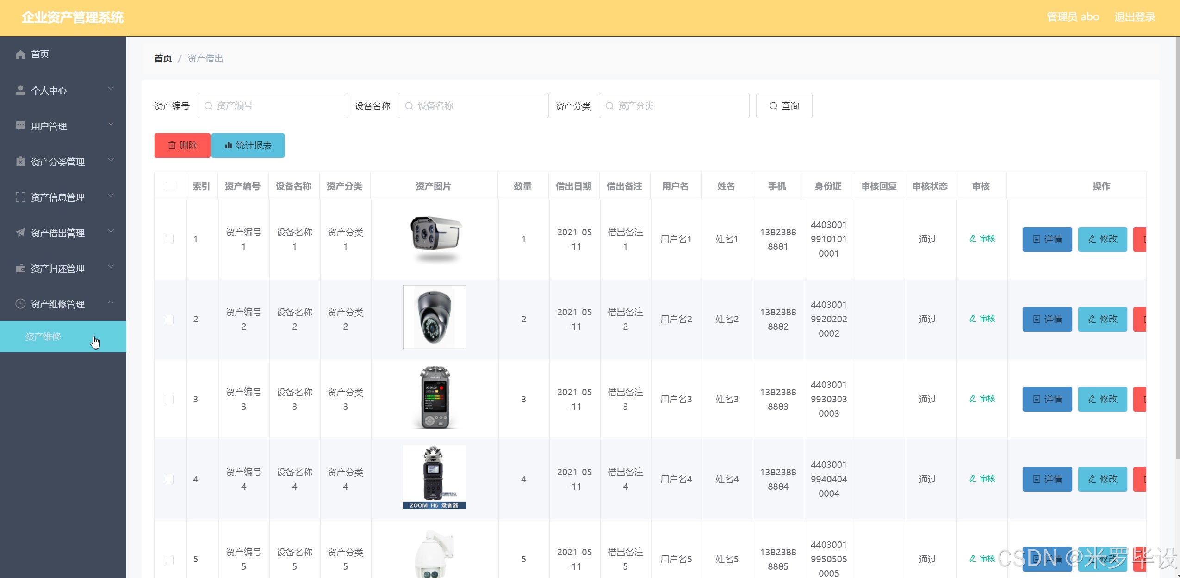Click the 审核 edit icon in row 1

(x=973, y=239)
